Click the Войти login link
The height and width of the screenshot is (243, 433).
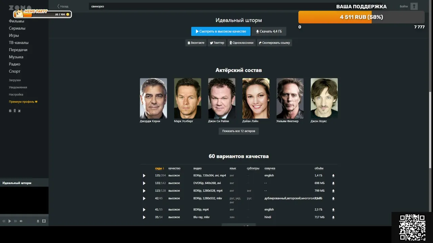(x=404, y=6)
